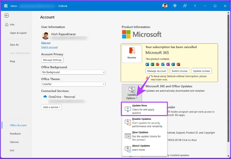Viewport: 231px width, 159px height.
Task: Click the Word app icon
Action: pyautogui.click(x=147, y=64)
